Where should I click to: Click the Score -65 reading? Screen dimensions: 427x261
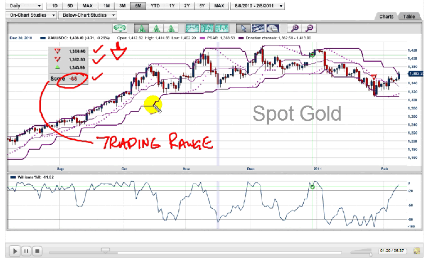[64, 79]
